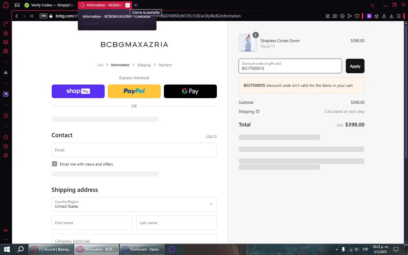408x255 pixels.
Task: Open GX Control speedometer in sidebar
Action: pyautogui.click(x=6, y=24)
